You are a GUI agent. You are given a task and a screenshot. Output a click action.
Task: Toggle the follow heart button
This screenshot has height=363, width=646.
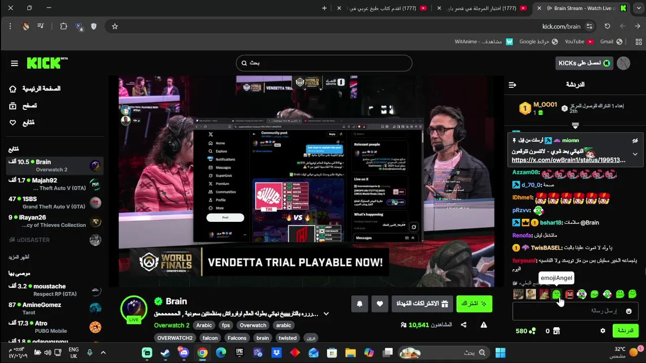tap(380, 304)
